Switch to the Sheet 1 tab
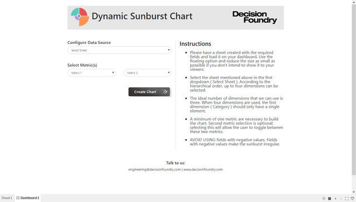 click(x=7, y=198)
